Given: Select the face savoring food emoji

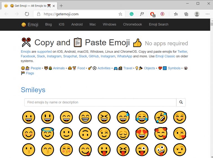Looking at the screenshot, I should 85,150.
